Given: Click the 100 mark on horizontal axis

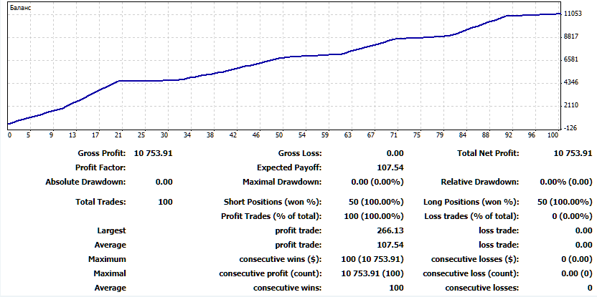Looking at the screenshot, I should pos(553,135).
